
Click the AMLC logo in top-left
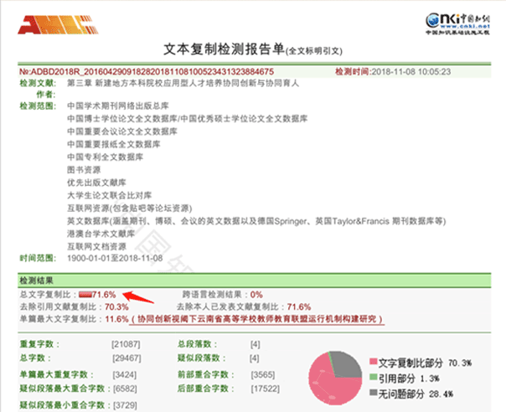[x=42, y=24]
